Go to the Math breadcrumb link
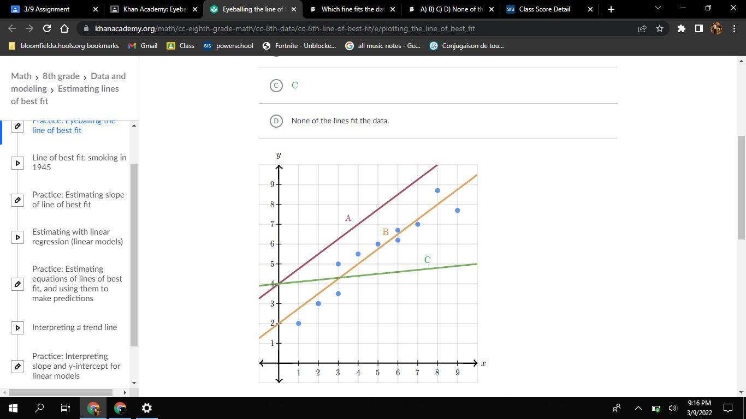The height and width of the screenshot is (419, 746). 21,76
